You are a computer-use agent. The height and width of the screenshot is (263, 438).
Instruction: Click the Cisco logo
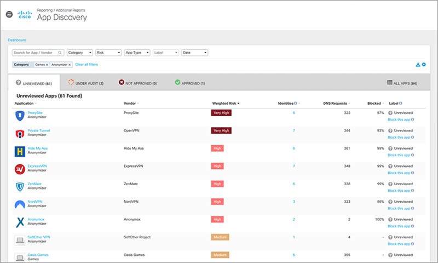tap(25, 15)
